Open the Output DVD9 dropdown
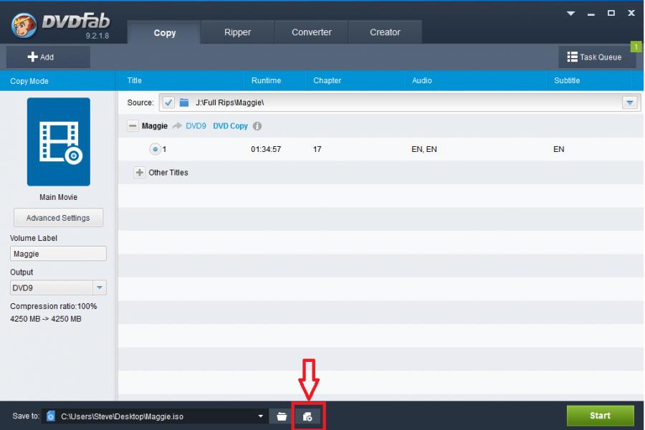The height and width of the screenshot is (430, 645). tap(100, 287)
